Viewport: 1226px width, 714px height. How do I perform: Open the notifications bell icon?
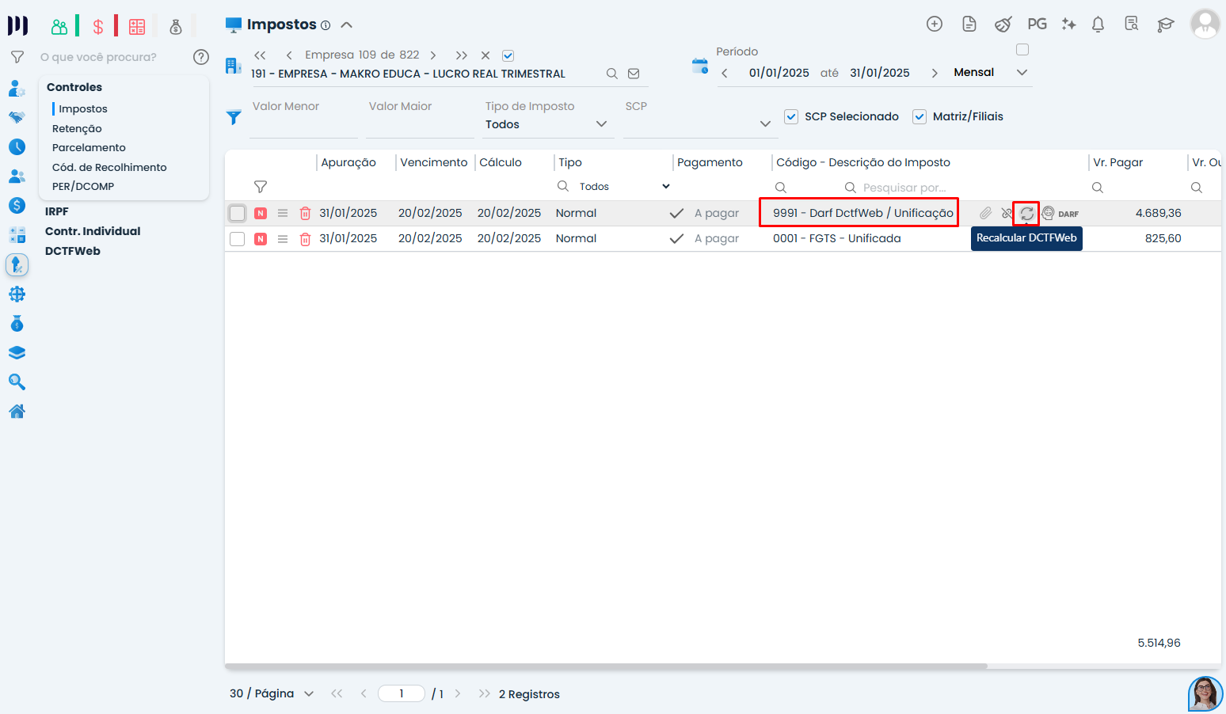(x=1098, y=25)
